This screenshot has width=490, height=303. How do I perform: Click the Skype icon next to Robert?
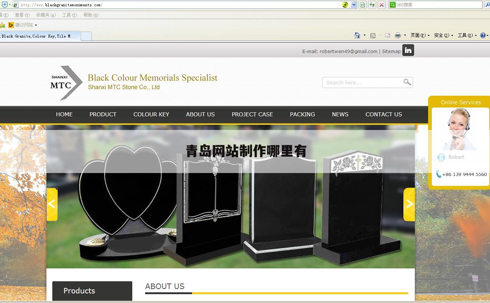coord(441,157)
